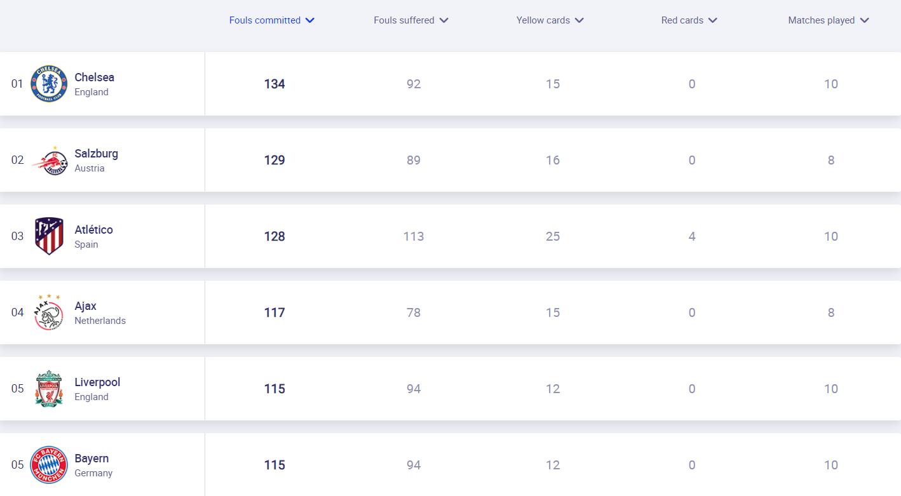Click the Bayern club crest
901x496 pixels.
tap(49, 465)
